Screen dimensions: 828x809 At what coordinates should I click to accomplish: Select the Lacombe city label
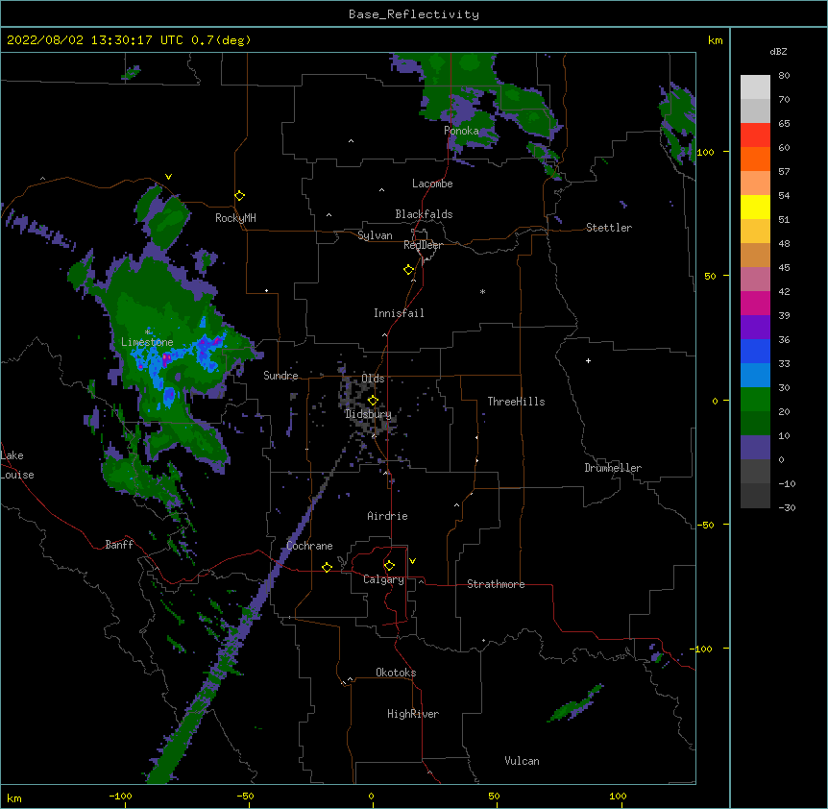432,184
